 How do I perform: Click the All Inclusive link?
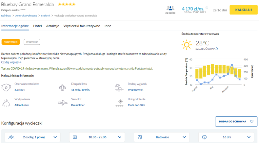(x=22, y=105)
